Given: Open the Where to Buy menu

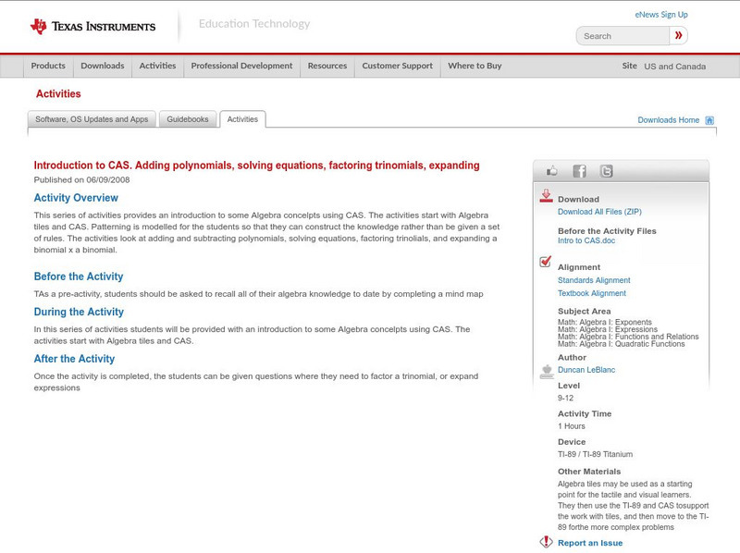Looking at the screenshot, I should [475, 66].
